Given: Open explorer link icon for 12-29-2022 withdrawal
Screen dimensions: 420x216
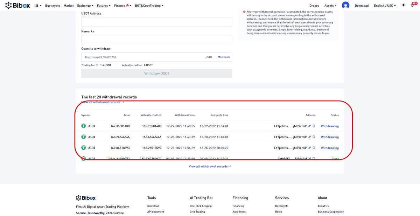Looking at the screenshot, I should point(310,126).
